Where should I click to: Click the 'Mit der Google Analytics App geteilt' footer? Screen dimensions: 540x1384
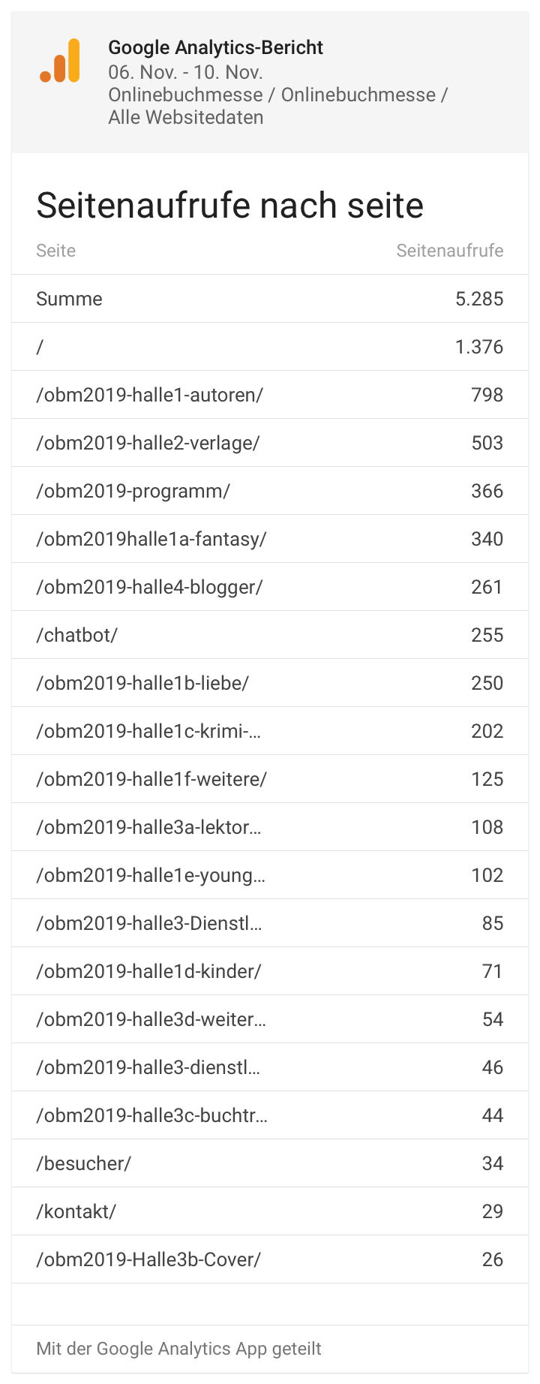click(178, 1349)
